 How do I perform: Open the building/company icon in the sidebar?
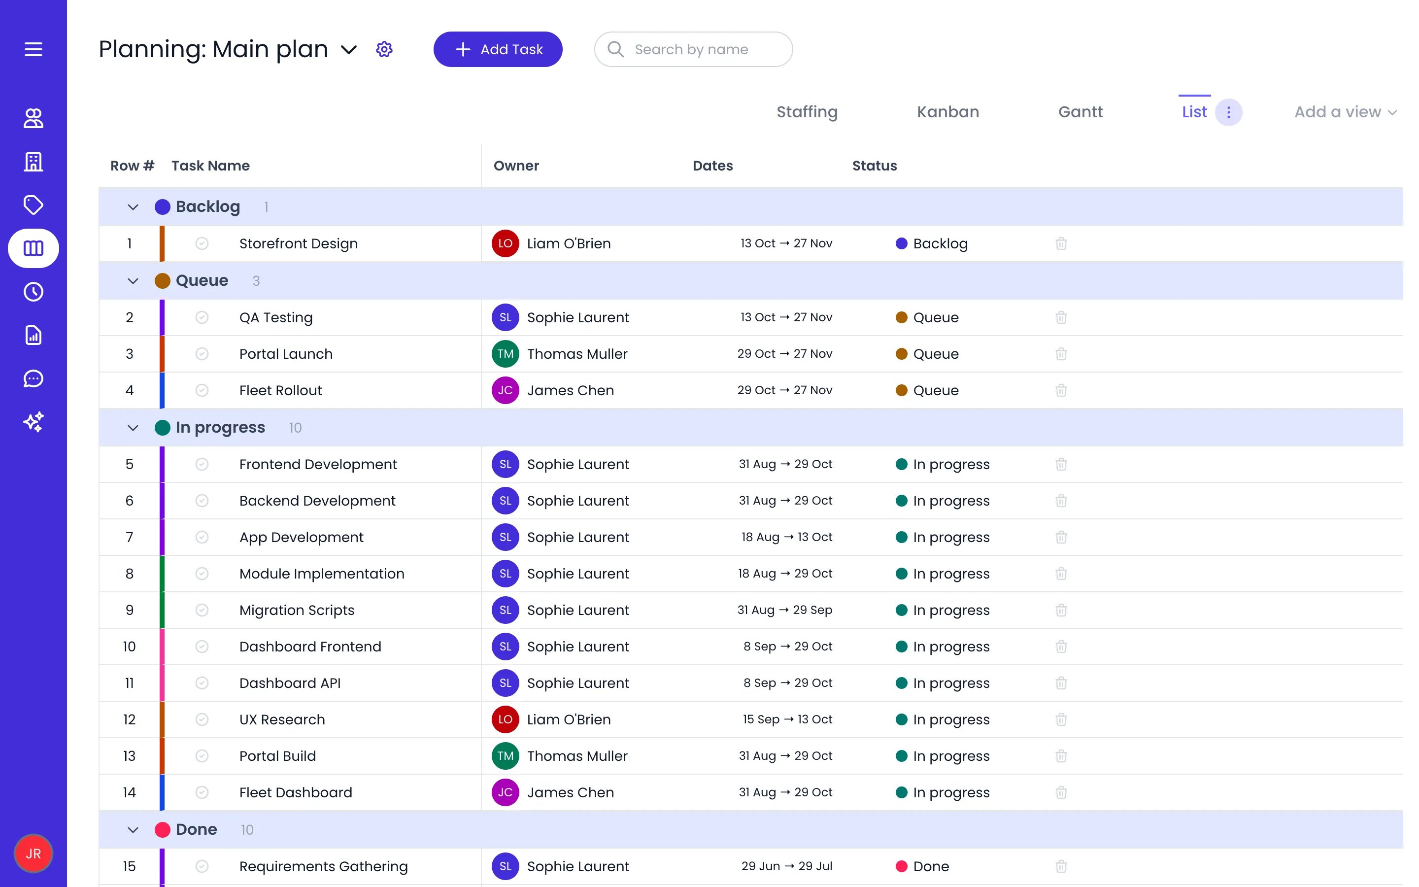[34, 161]
